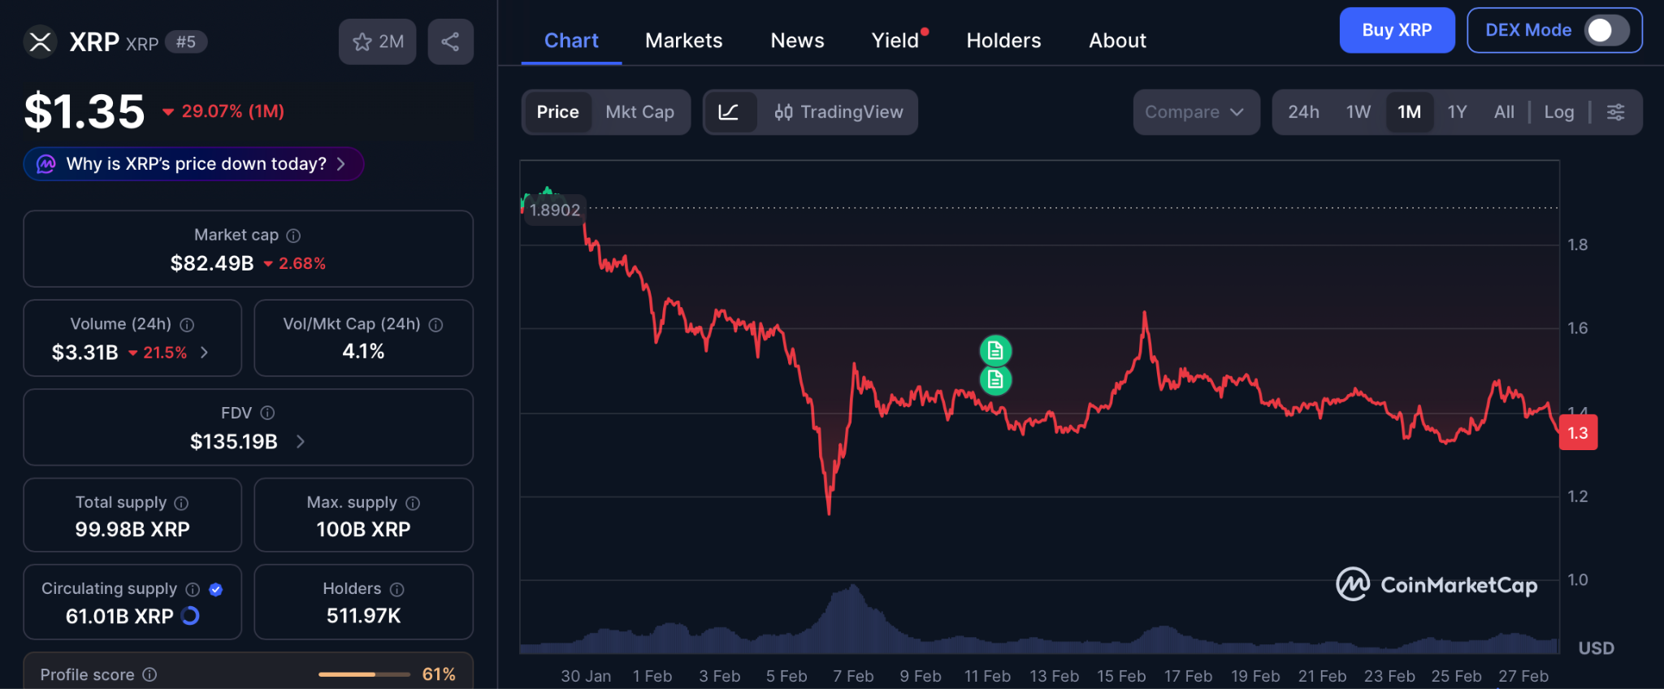The height and width of the screenshot is (689, 1664).
Task: Open the Compare dropdown
Action: (1195, 112)
